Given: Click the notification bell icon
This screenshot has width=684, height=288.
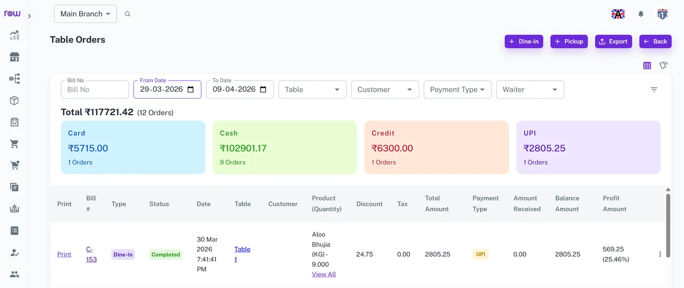Looking at the screenshot, I should (641, 14).
